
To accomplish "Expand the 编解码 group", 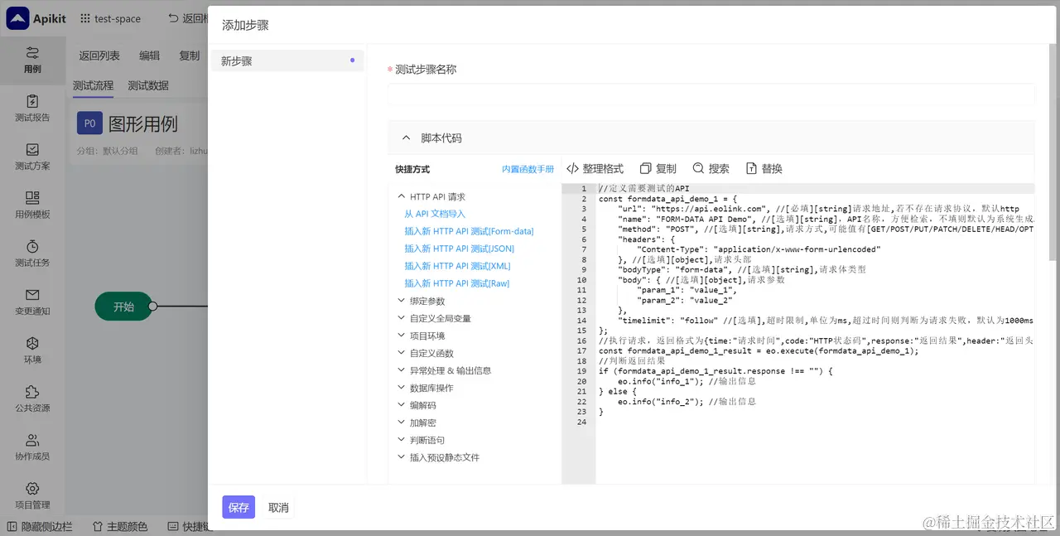I will 402,405.
